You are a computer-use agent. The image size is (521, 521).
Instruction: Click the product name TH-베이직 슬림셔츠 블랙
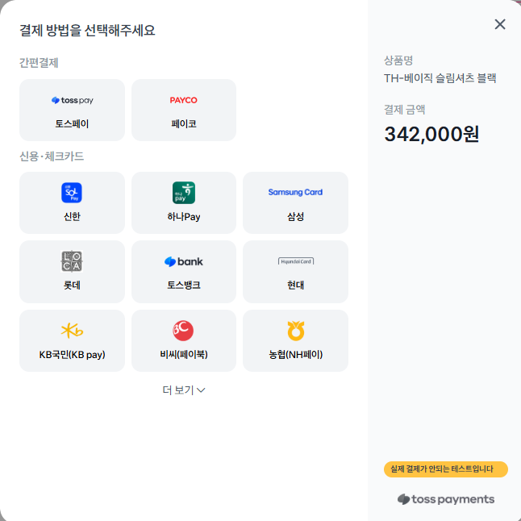pos(440,78)
